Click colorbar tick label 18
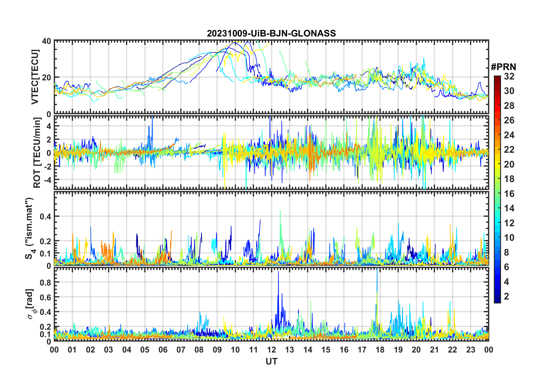 [x=509, y=179]
